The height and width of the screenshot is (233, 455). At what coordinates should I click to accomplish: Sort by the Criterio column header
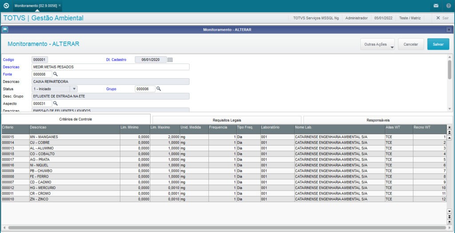15,129
